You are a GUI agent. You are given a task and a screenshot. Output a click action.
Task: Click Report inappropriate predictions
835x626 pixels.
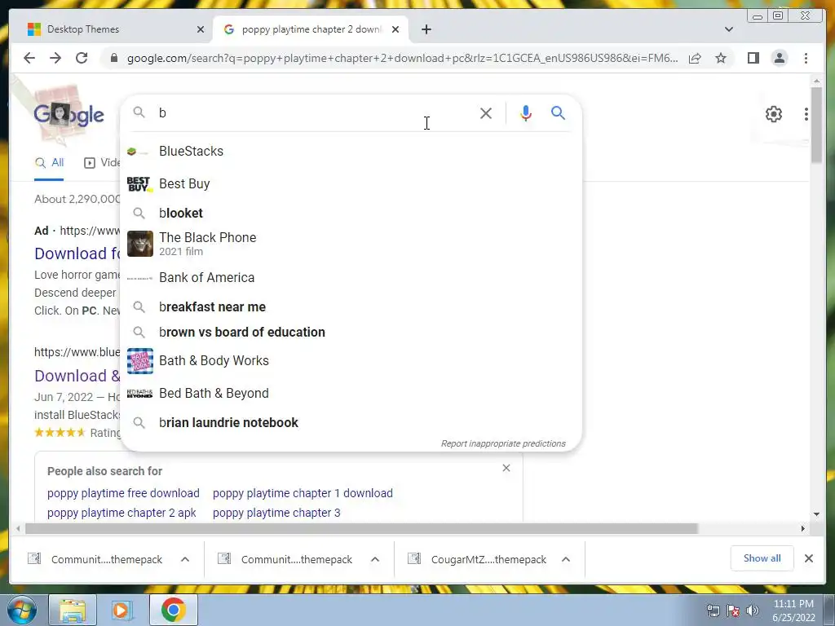(502, 443)
